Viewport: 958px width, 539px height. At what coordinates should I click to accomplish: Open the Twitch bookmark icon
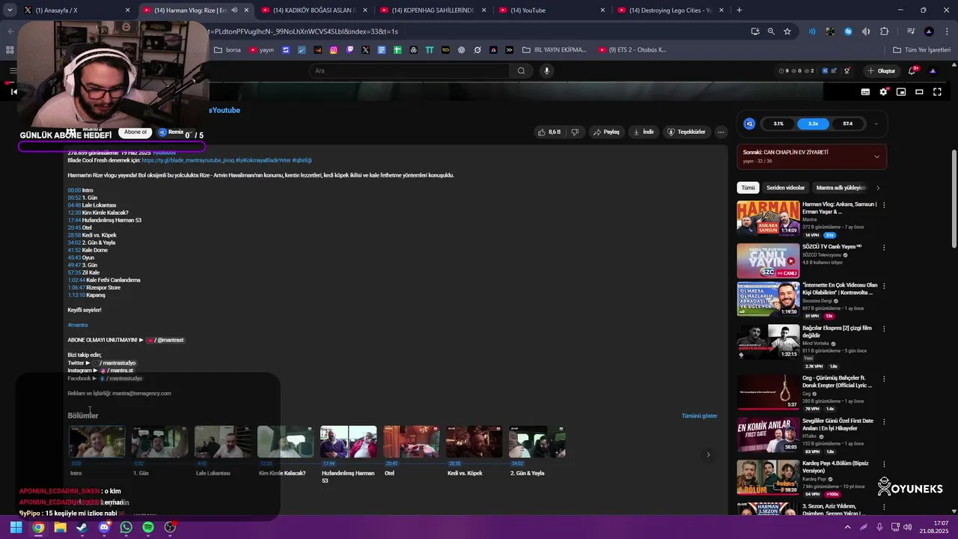(x=350, y=50)
